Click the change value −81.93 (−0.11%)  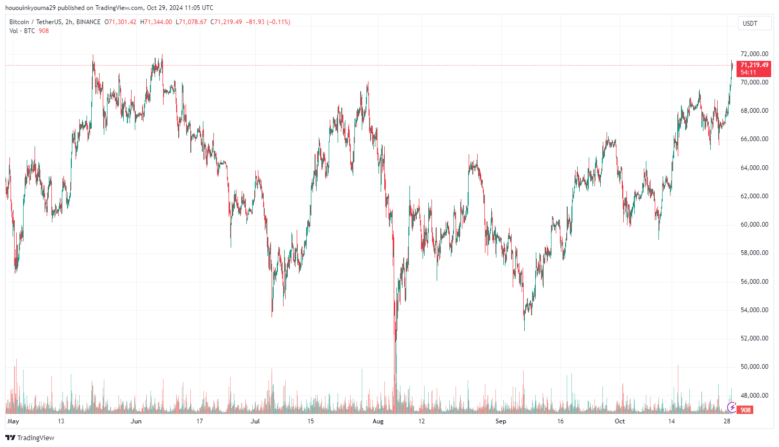pos(268,22)
